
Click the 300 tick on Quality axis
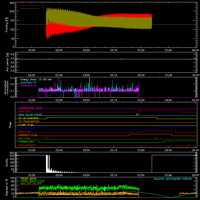point(12,153)
